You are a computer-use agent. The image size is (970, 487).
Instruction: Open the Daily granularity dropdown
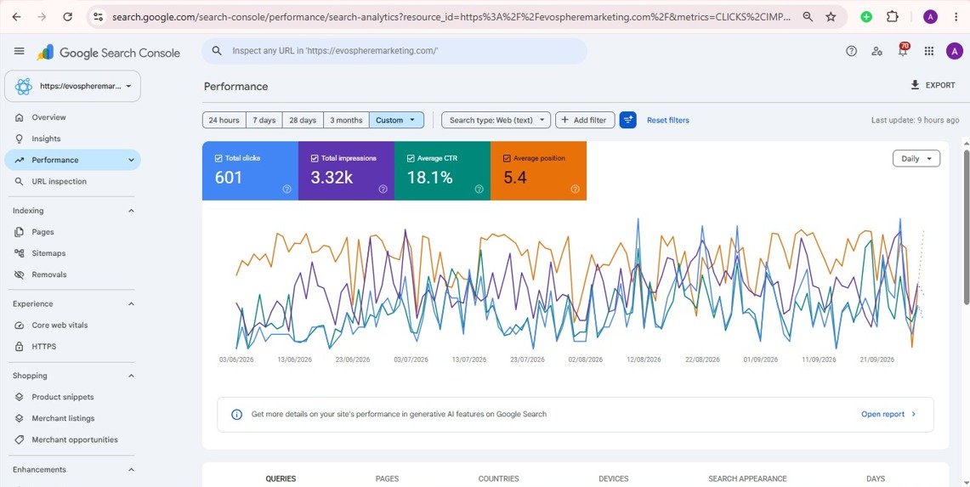[916, 158]
